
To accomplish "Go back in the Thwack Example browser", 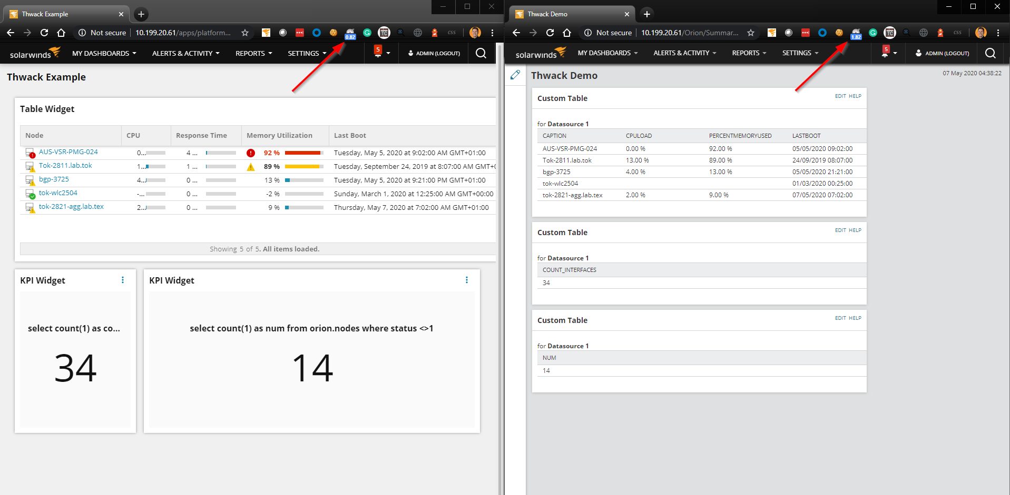I will click(x=11, y=33).
